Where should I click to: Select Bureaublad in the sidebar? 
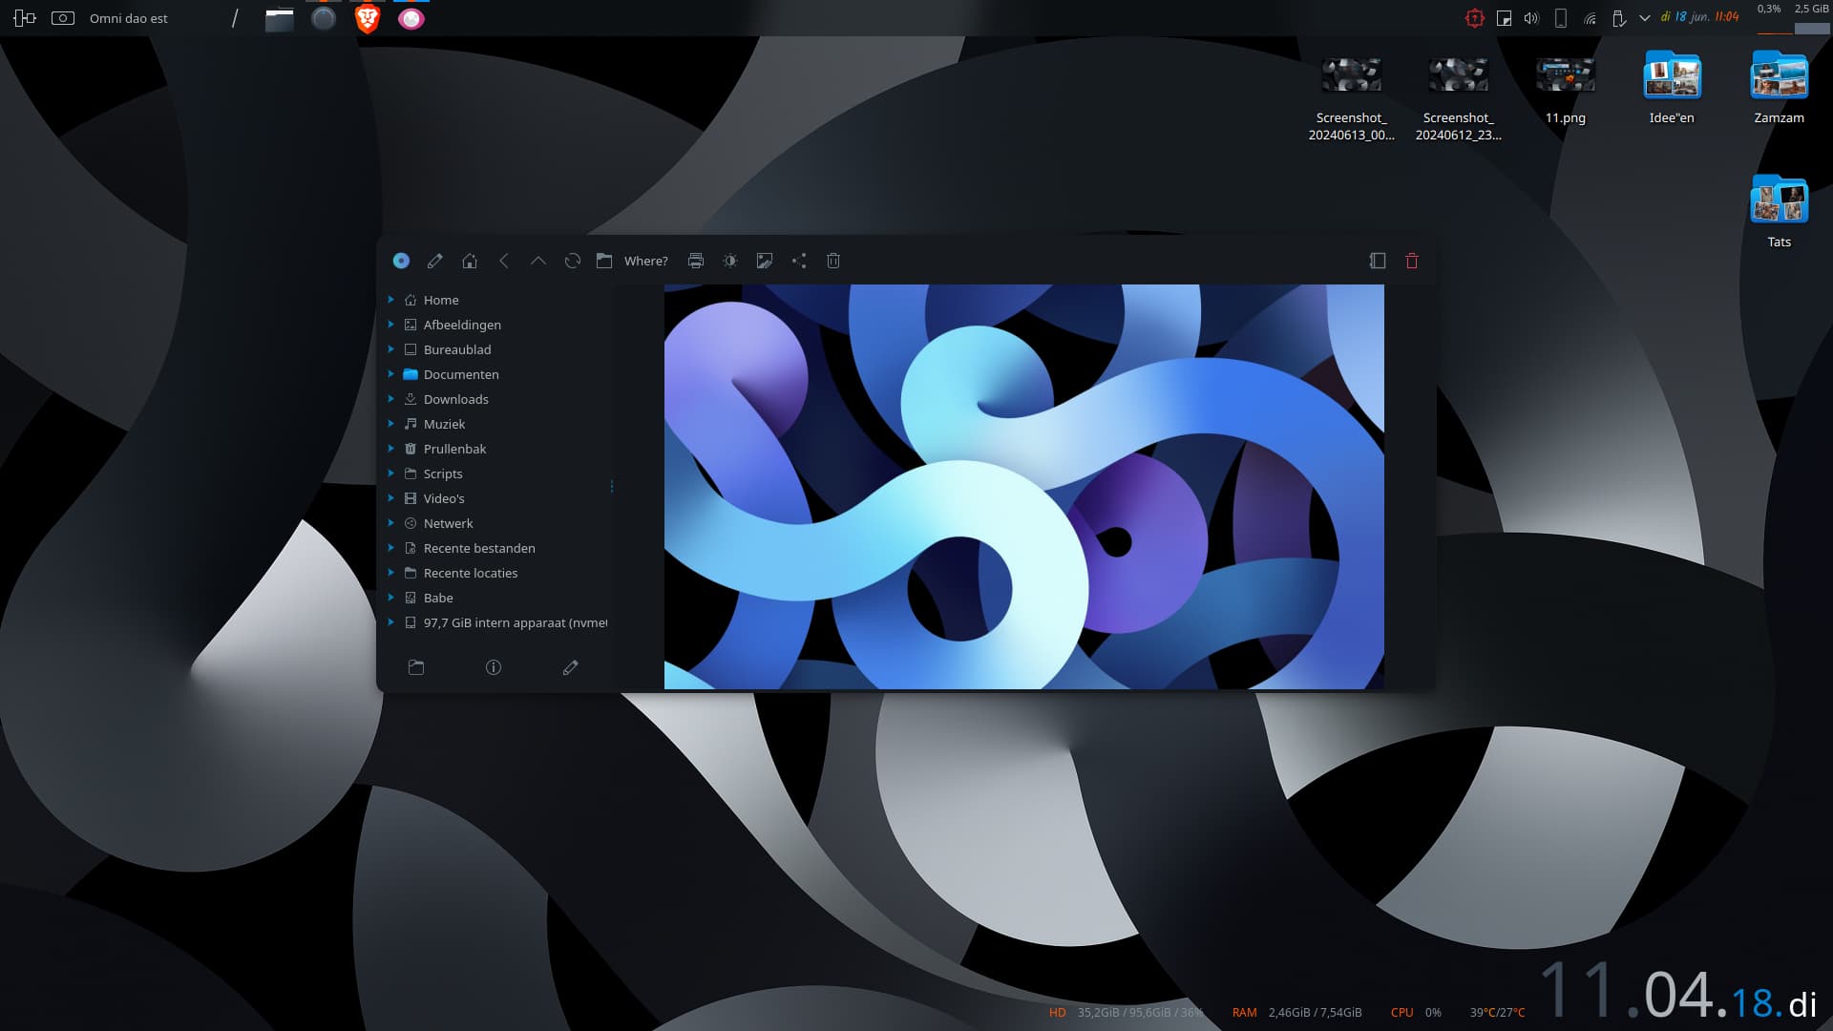point(457,349)
